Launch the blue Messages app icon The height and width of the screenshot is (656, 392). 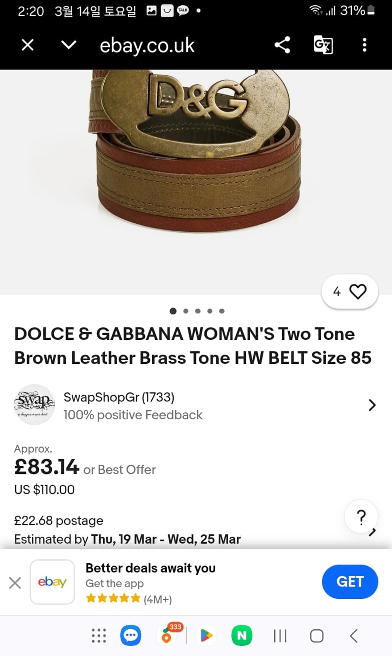(x=131, y=635)
